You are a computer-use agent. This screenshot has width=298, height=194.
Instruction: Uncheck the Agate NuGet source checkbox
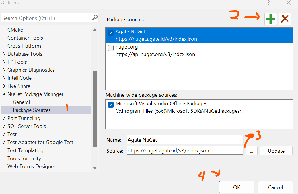[111, 33]
